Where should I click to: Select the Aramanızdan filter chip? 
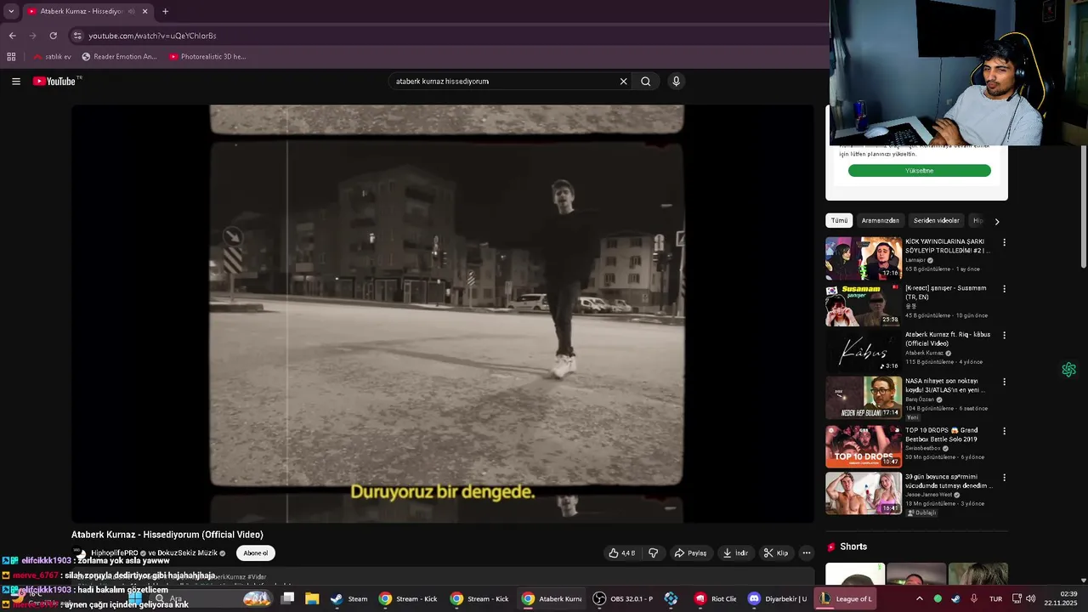point(880,221)
